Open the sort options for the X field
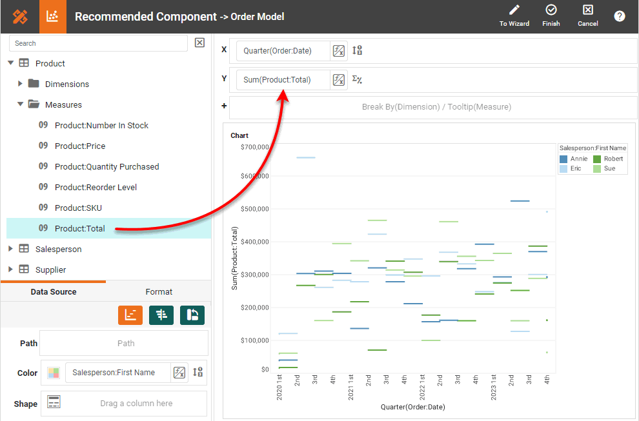Viewport: 639px width, 421px height. [x=357, y=51]
